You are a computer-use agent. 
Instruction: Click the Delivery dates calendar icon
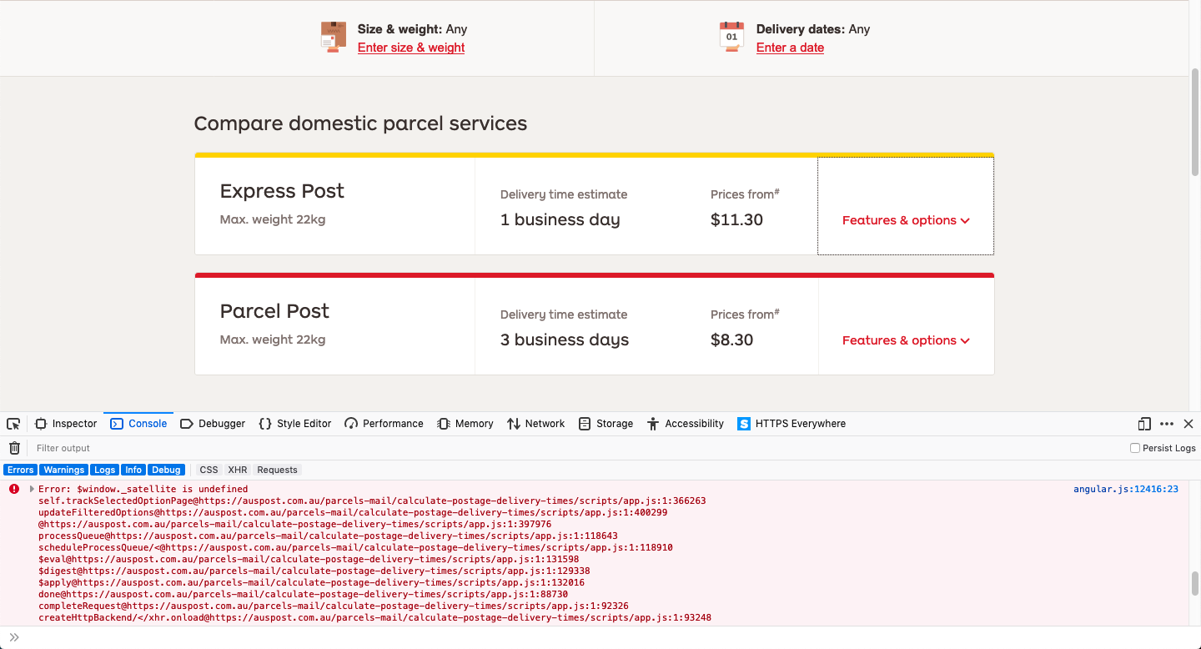coord(731,37)
